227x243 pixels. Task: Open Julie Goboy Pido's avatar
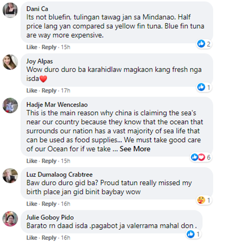pos(10,218)
